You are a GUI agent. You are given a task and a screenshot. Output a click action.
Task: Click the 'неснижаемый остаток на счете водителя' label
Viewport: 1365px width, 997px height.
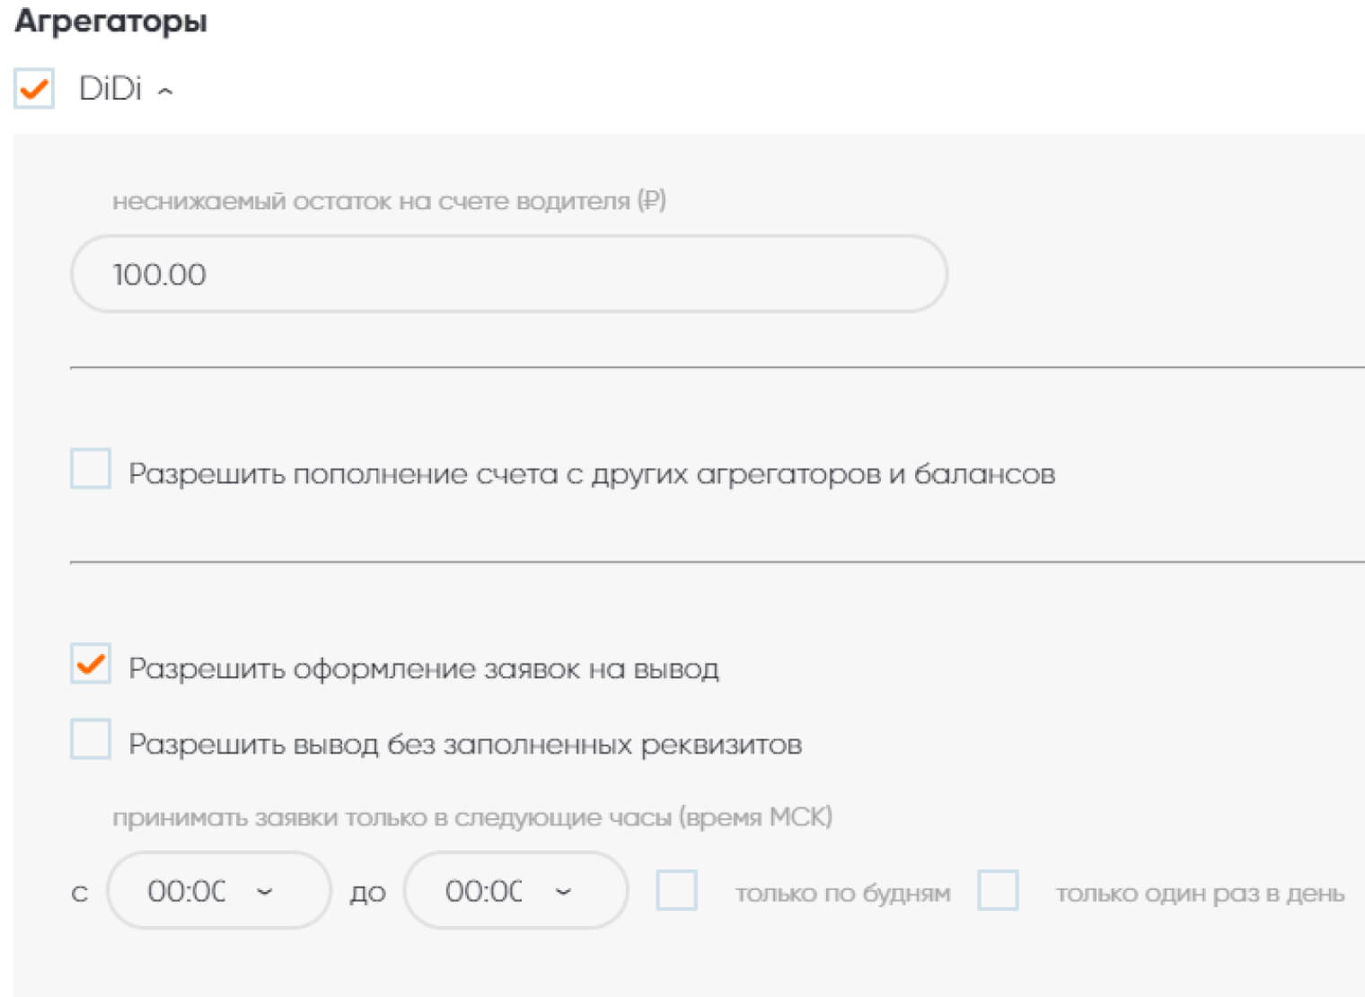[389, 201]
